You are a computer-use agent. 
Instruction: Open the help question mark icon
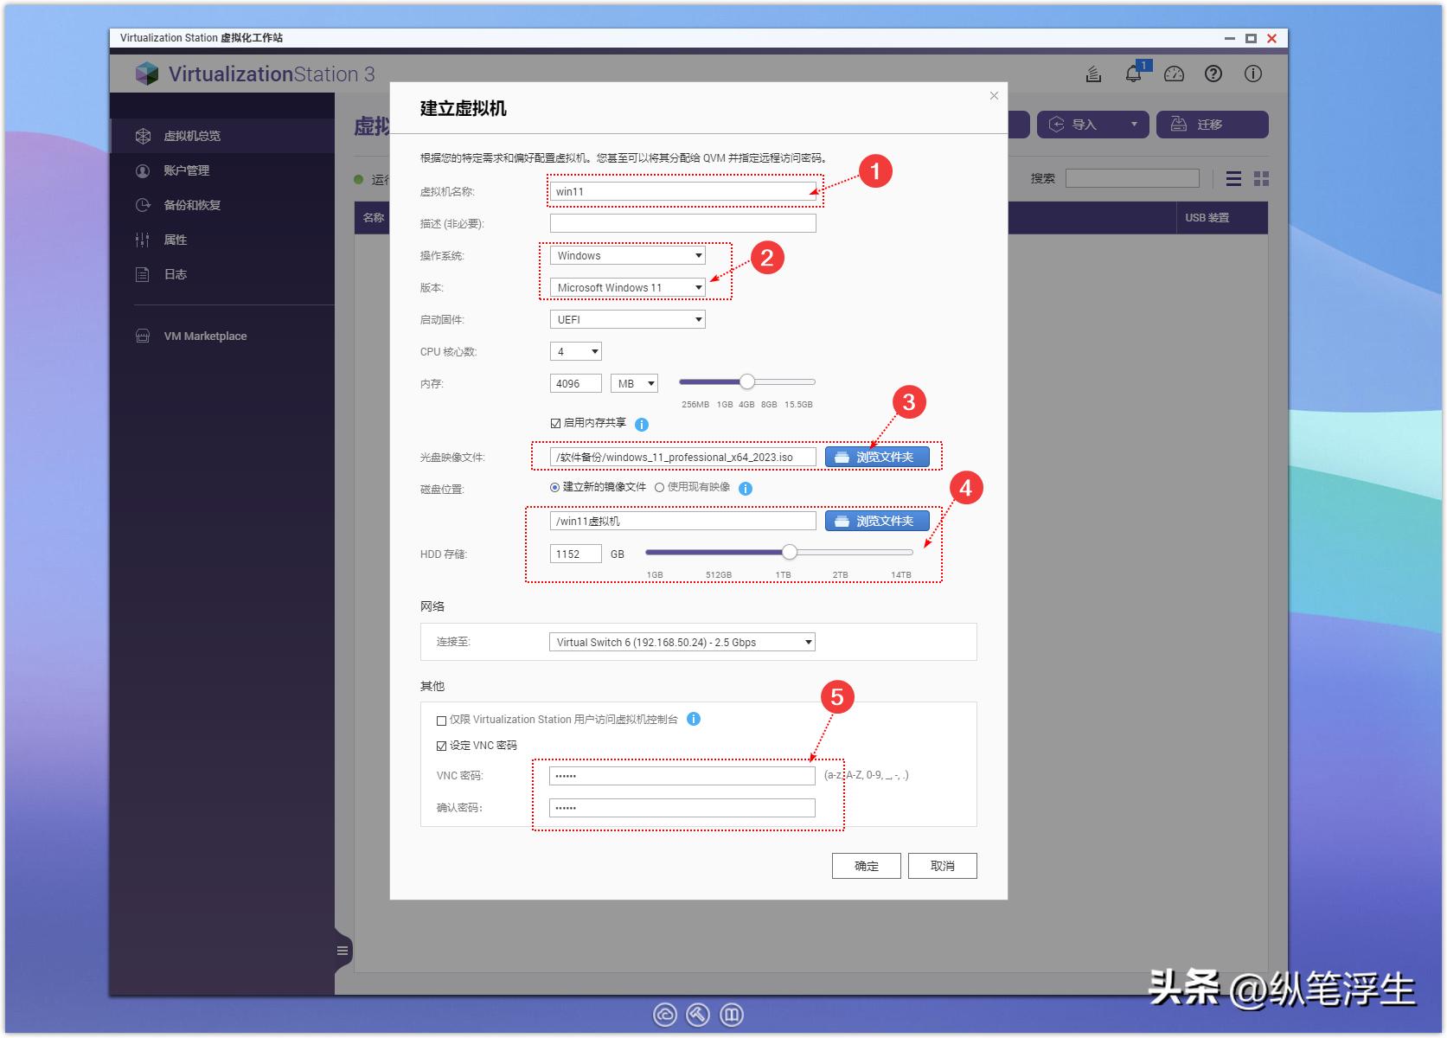click(x=1212, y=74)
